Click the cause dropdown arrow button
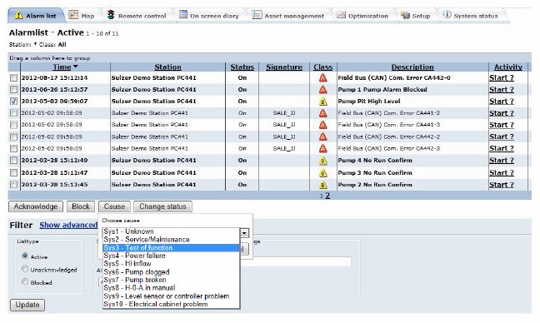 tap(244, 233)
